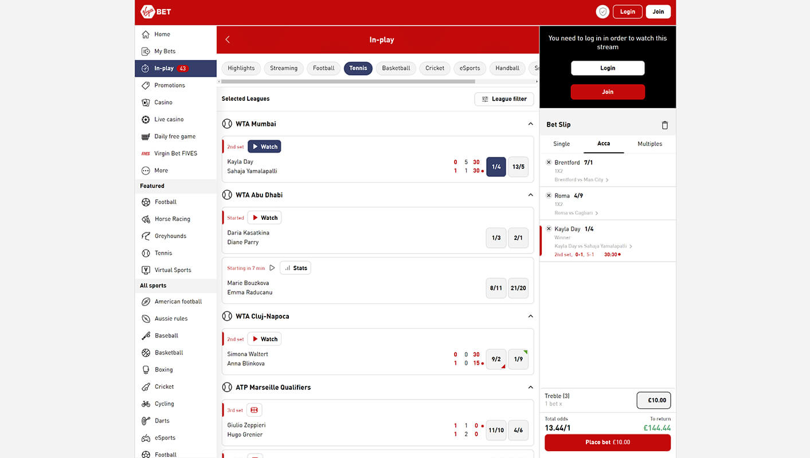Image resolution: width=810 pixels, height=458 pixels.
Task: Open scoreboard icon for Zeppieri vs Grenier
Action: pos(255,410)
